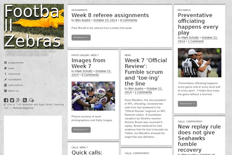Click the ASSIGNMENTS category label
This screenshot has width=232, height=155.
(79, 10)
